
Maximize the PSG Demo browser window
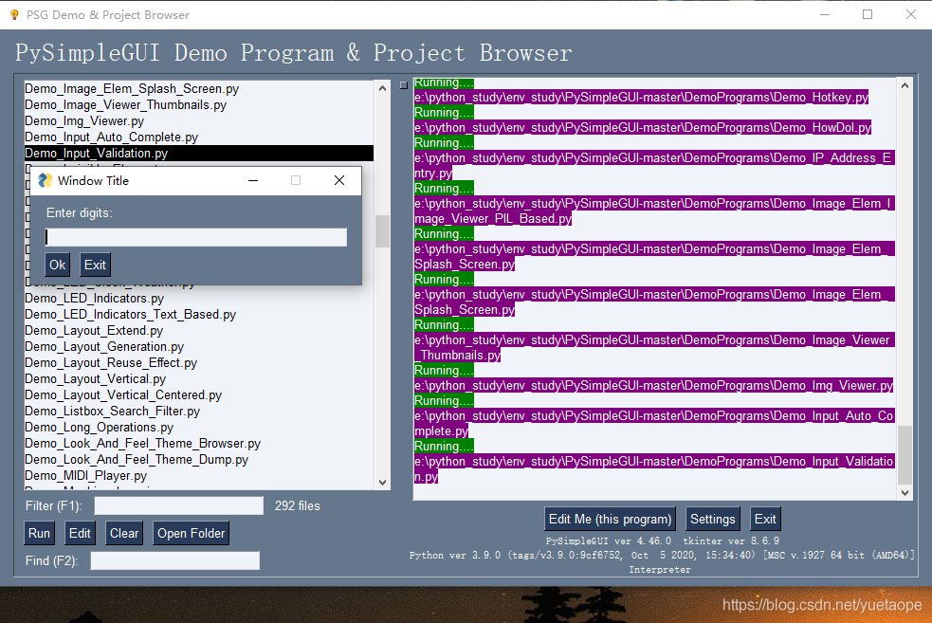point(868,14)
